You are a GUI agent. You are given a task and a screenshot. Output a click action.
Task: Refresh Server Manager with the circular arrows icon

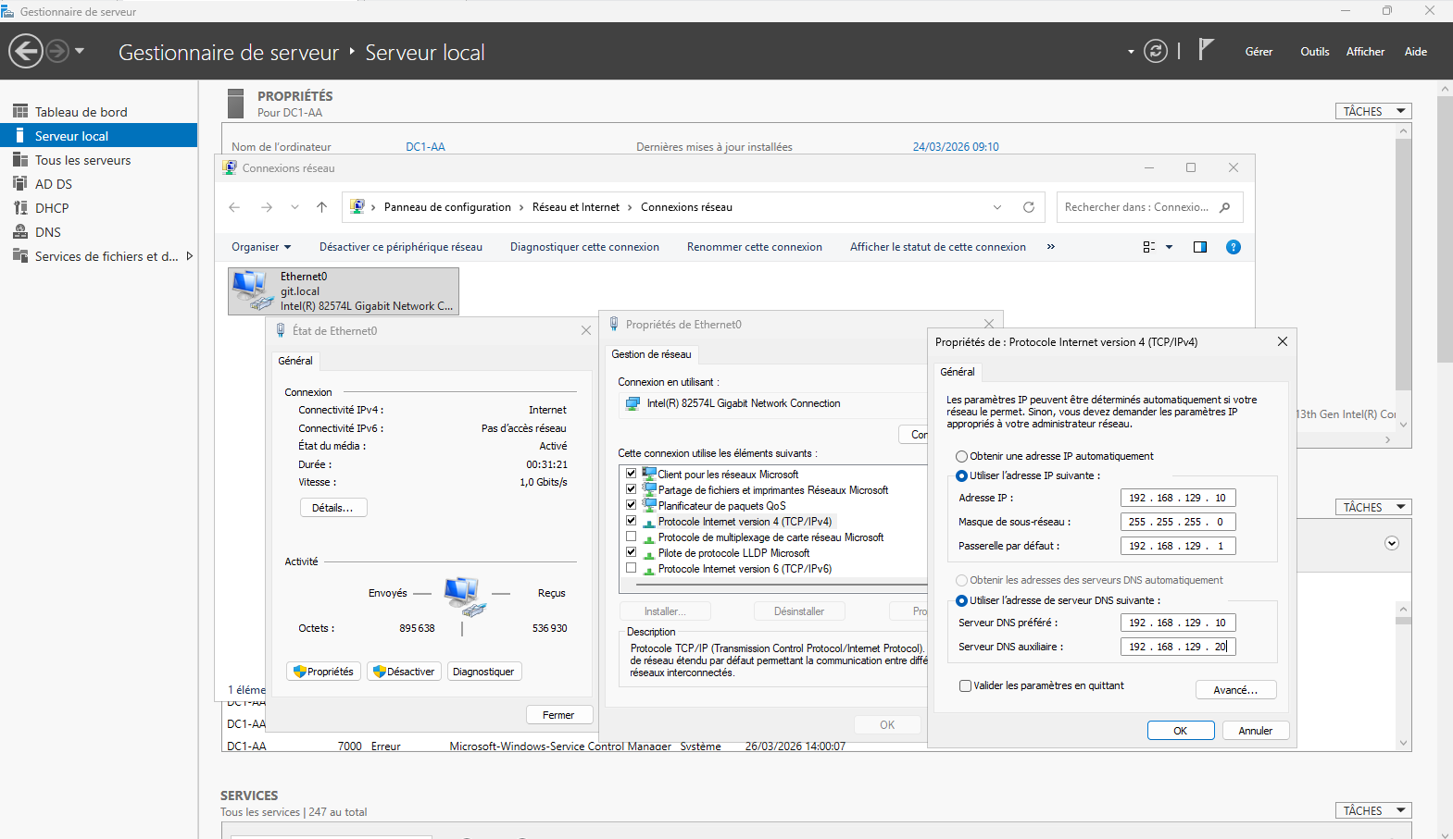(1156, 51)
